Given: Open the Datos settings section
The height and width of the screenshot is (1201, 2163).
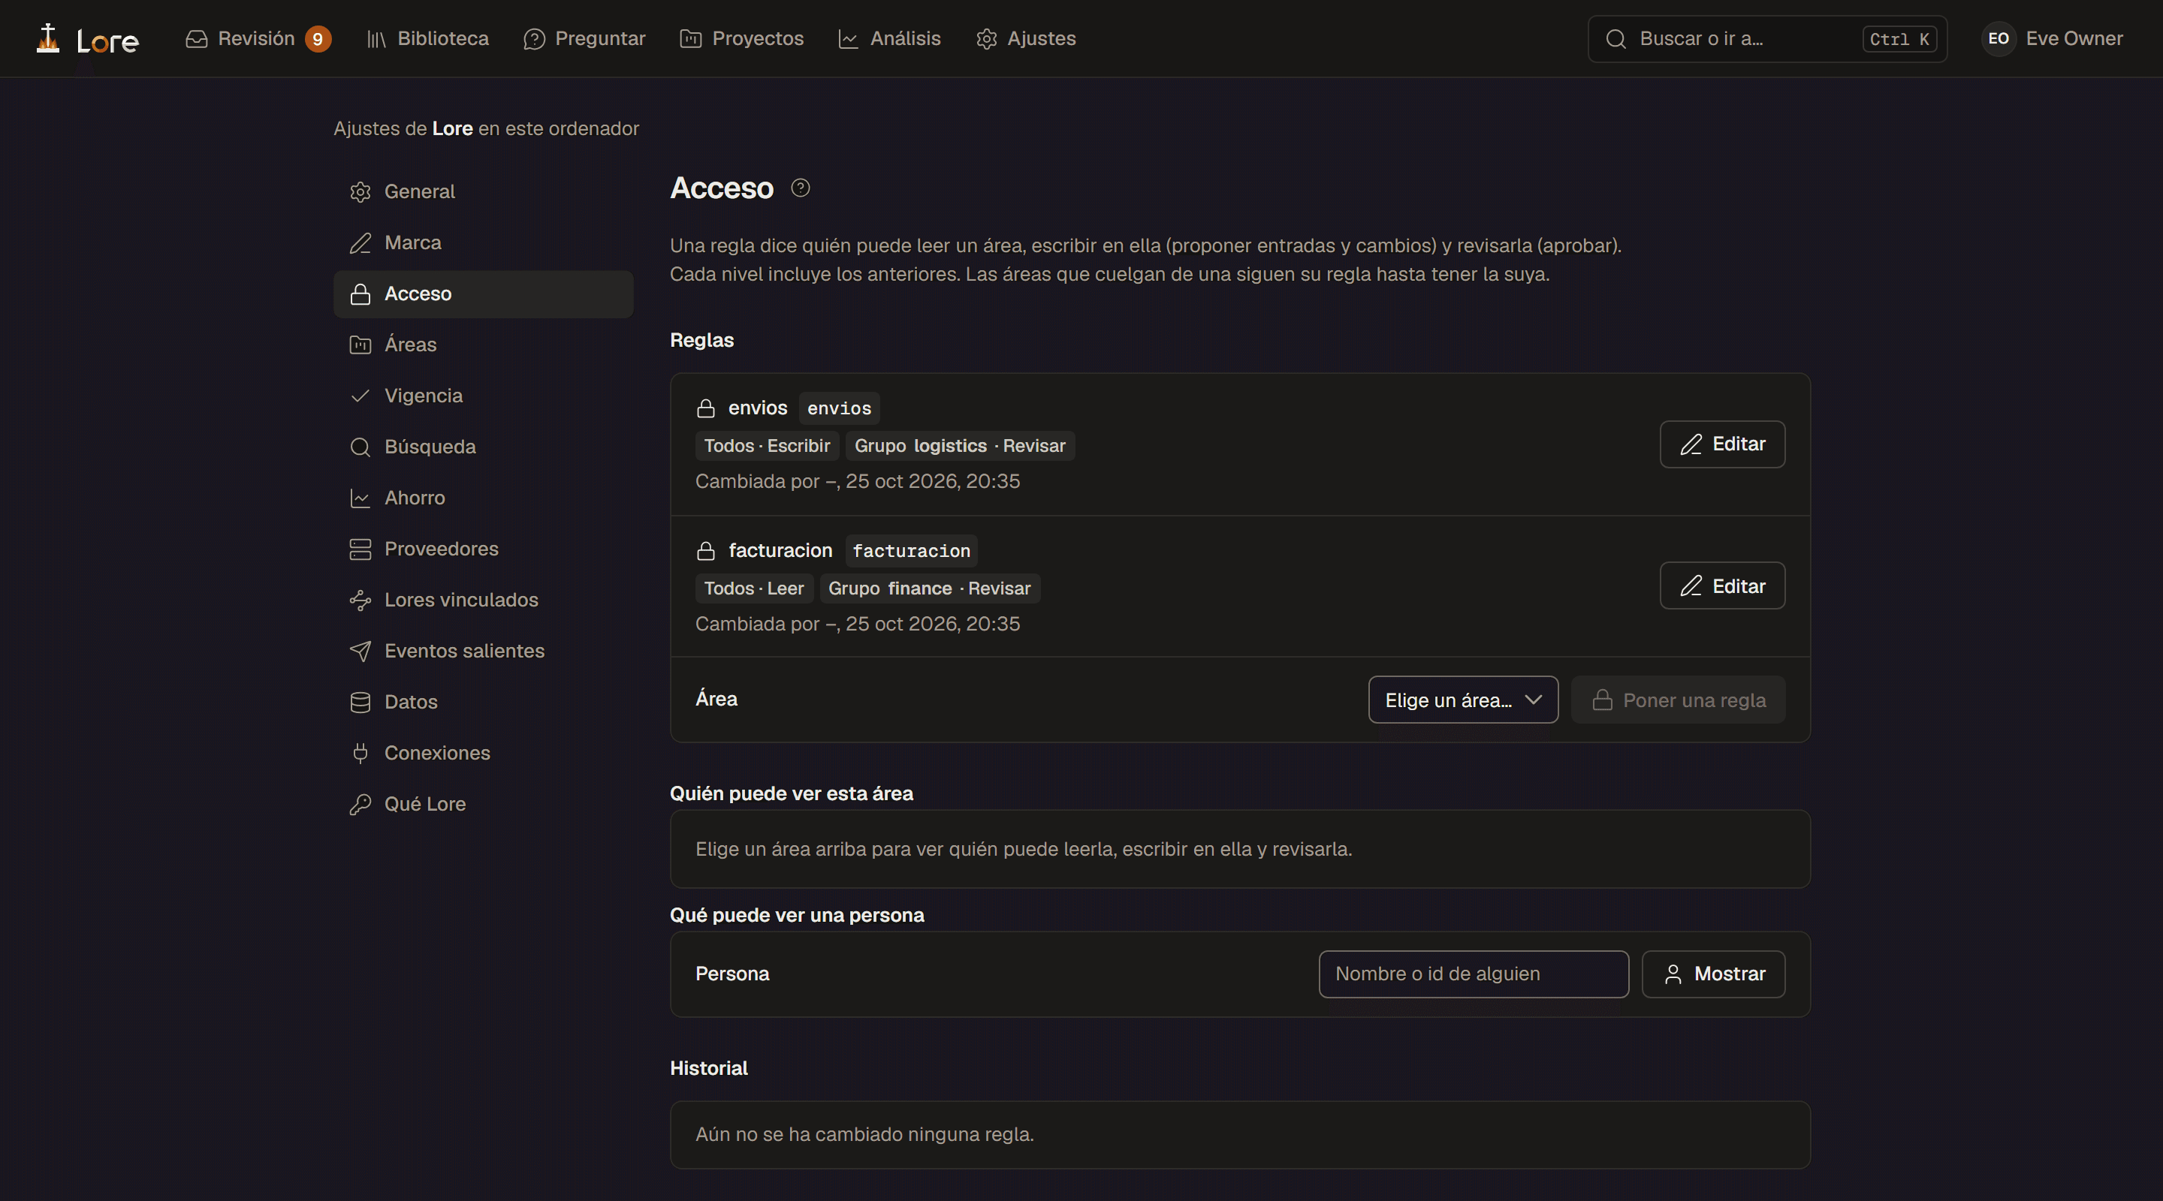Looking at the screenshot, I should pos(483,703).
